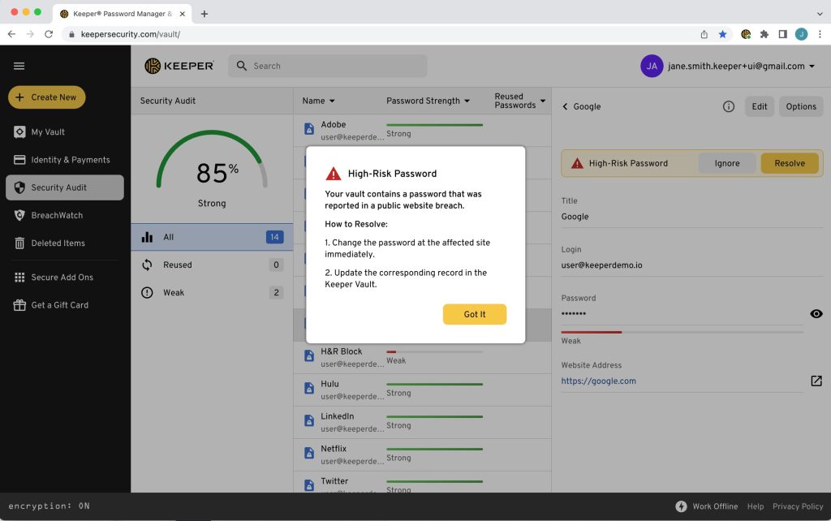Open Privacy Policy link
Screen dimensions: 831x521
coord(798,506)
